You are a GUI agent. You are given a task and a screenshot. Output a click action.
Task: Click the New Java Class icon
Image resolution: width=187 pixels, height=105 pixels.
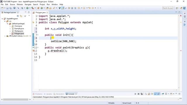click(41, 8)
